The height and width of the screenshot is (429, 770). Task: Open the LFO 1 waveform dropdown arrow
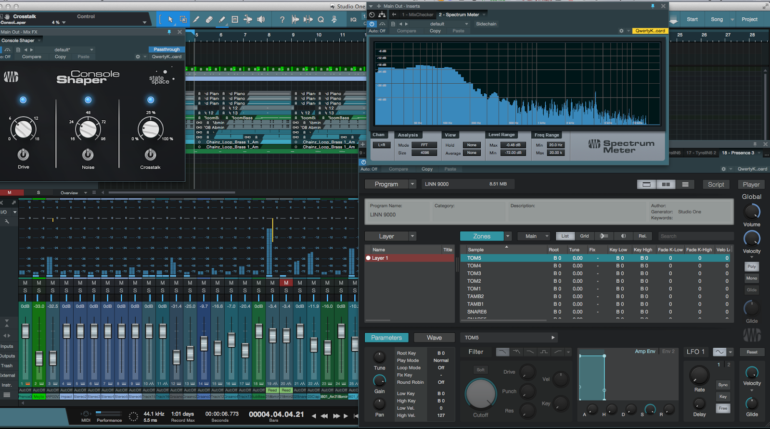[730, 352]
